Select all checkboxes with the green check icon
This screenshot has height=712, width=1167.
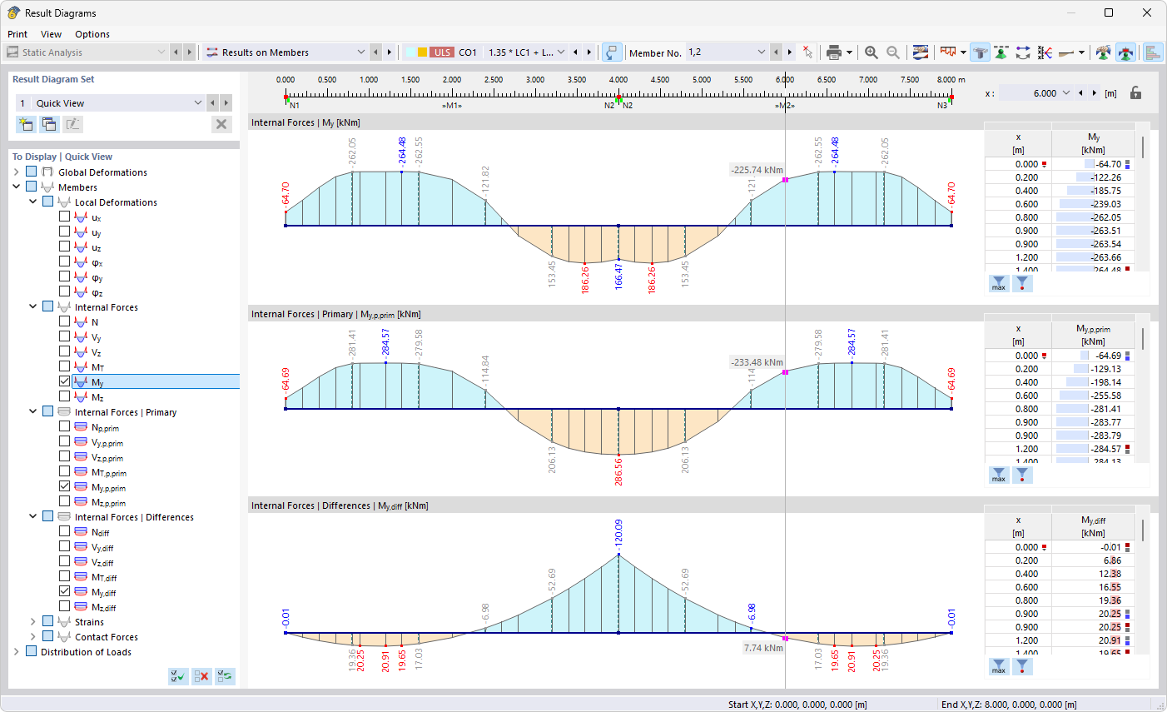(x=177, y=675)
